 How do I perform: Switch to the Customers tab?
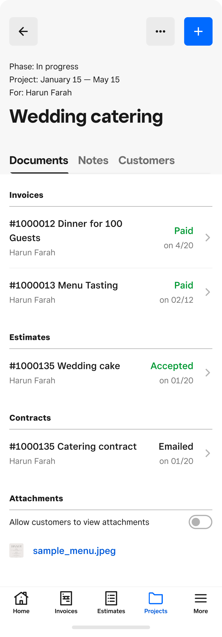(x=147, y=160)
